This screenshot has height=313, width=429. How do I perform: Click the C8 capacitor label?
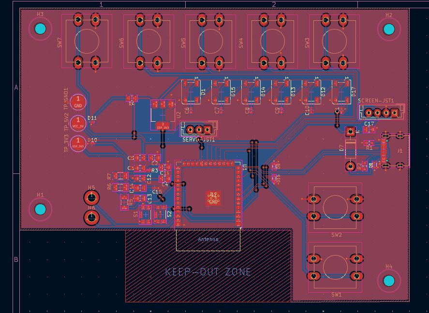pyautogui.click(x=247, y=110)
